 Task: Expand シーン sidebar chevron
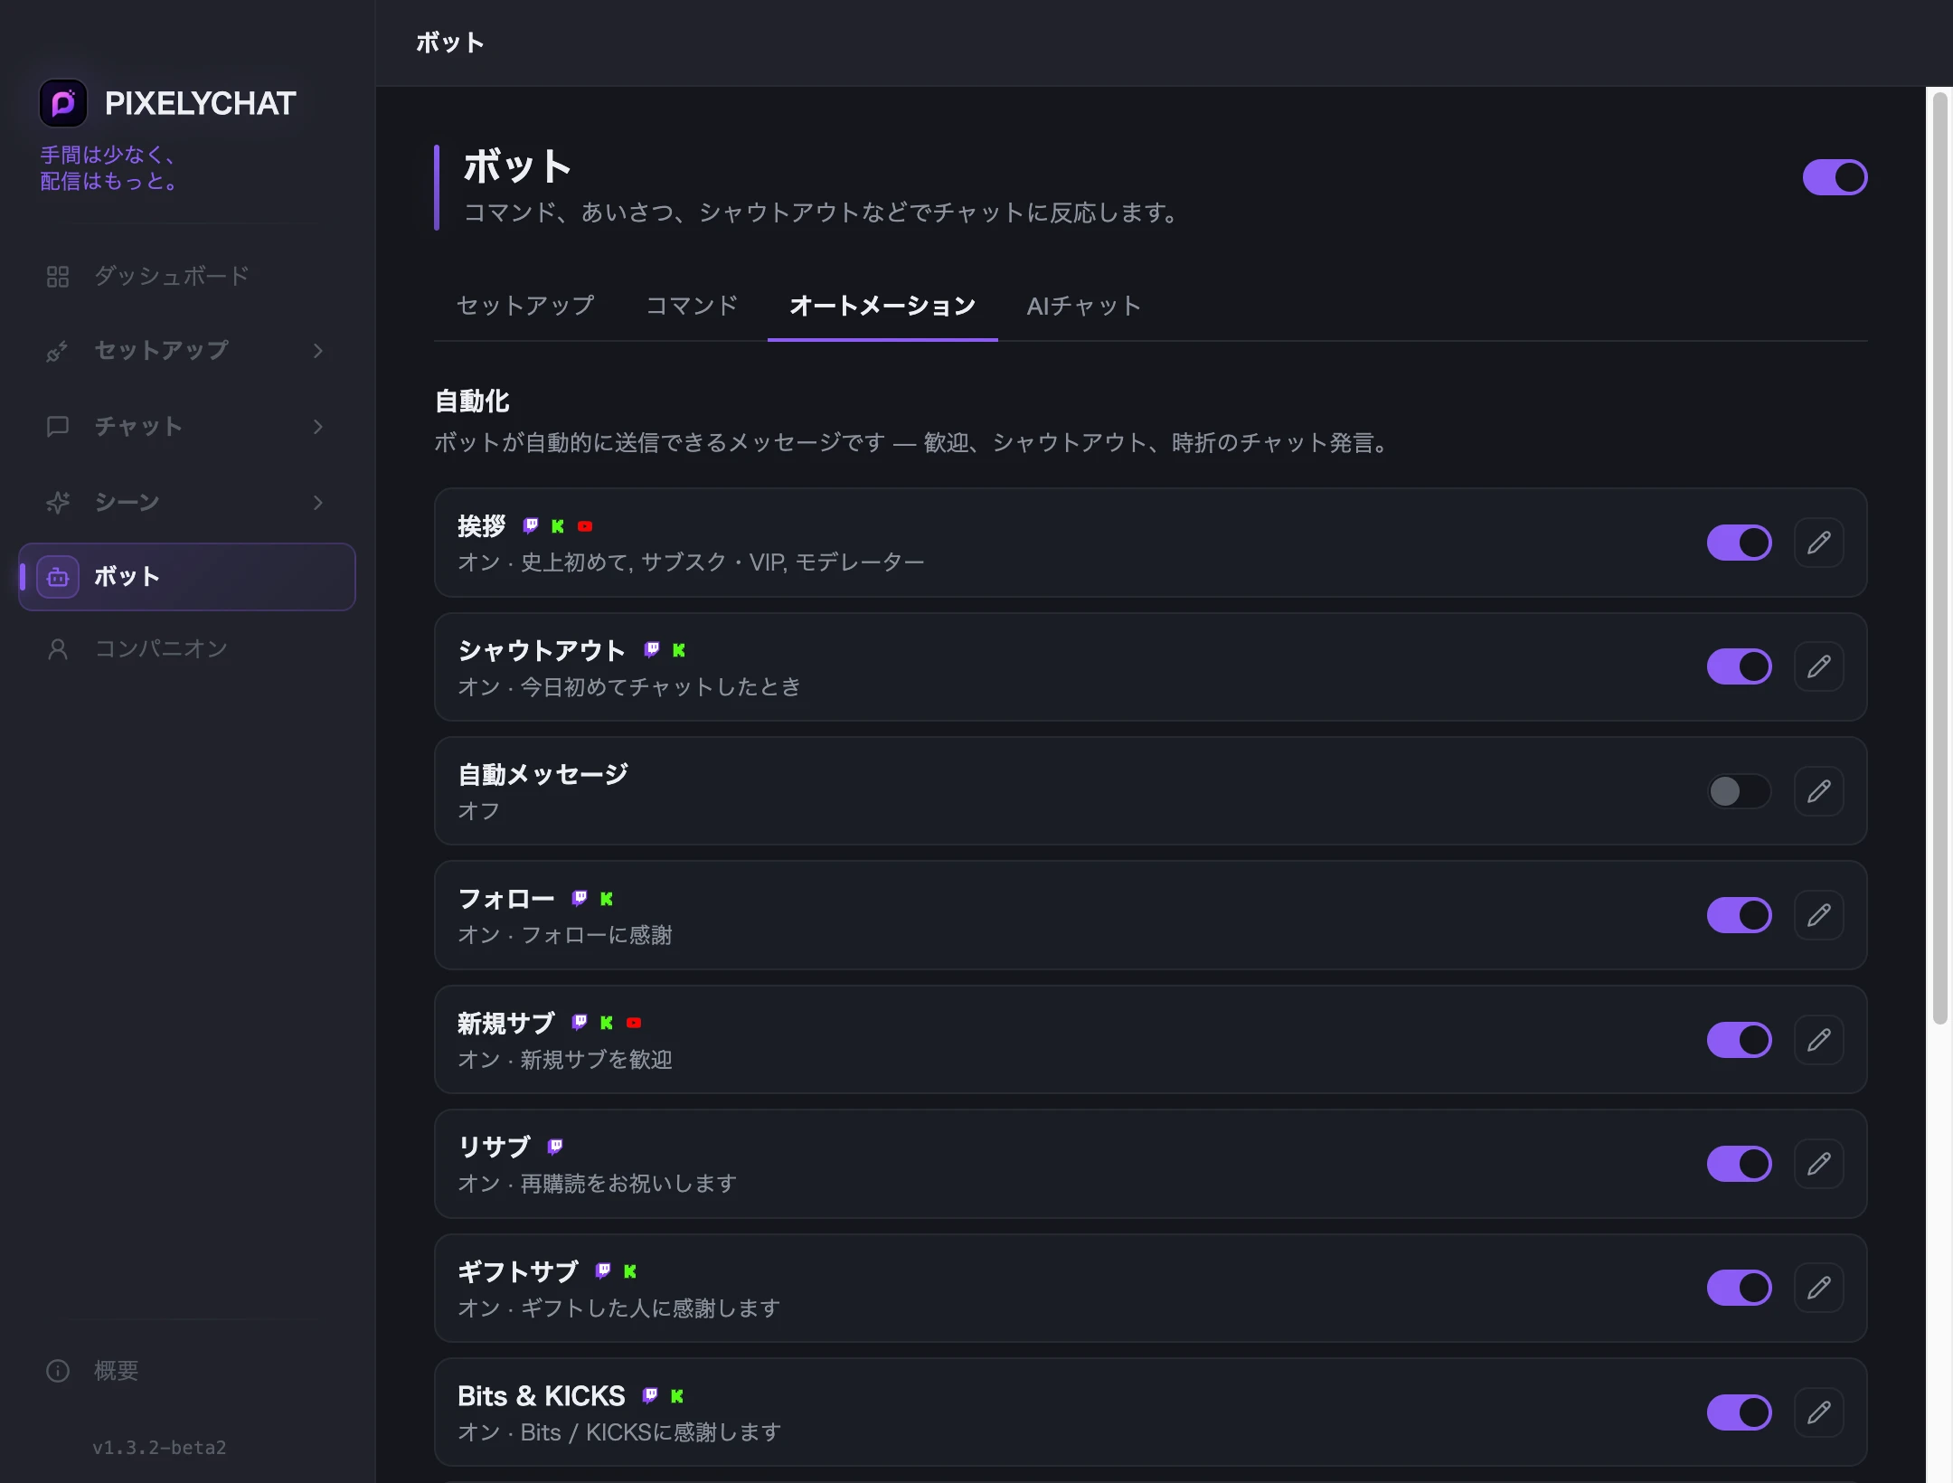point(317,503)
